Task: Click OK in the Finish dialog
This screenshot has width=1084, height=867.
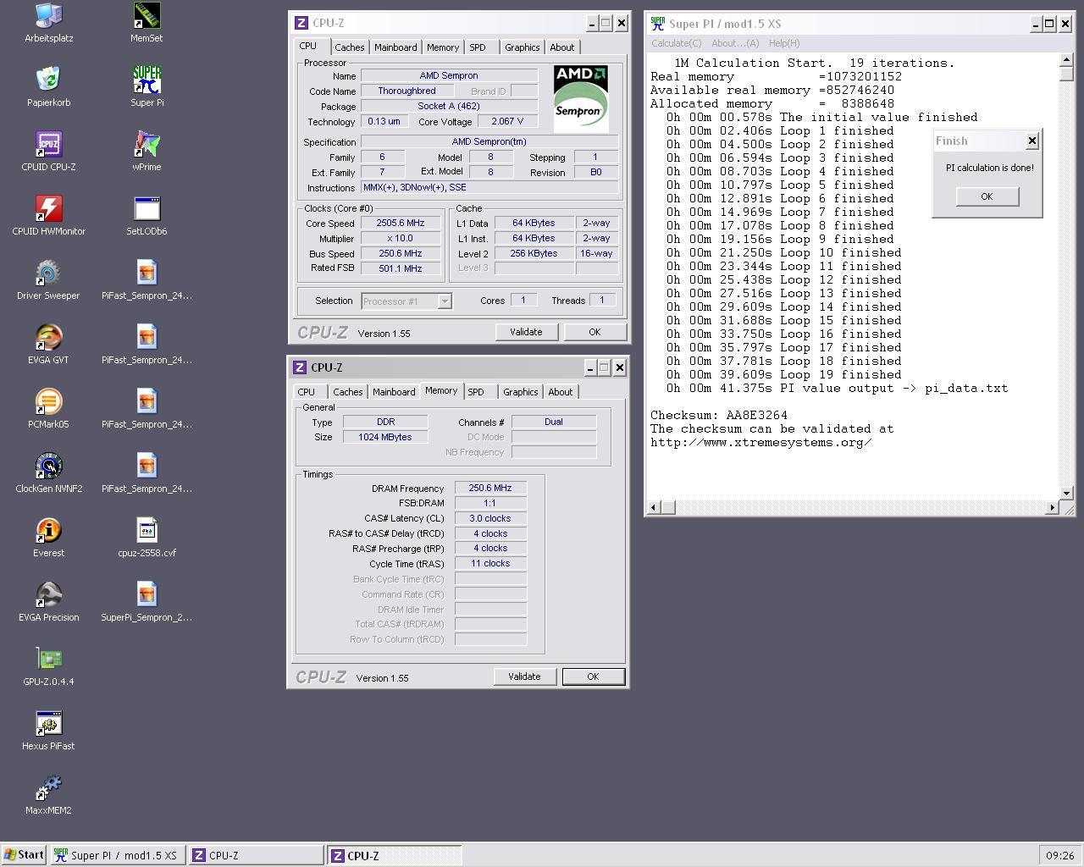Action: pos(987,196)
